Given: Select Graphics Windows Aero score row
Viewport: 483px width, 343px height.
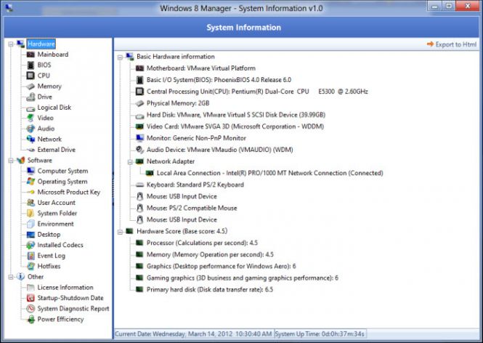Looking at the screenshot, I should click(222, 266).
